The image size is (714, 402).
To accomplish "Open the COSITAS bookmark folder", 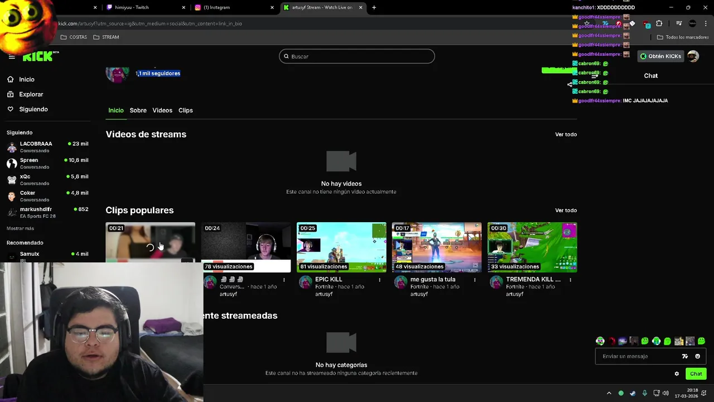I will click(74, 37).
